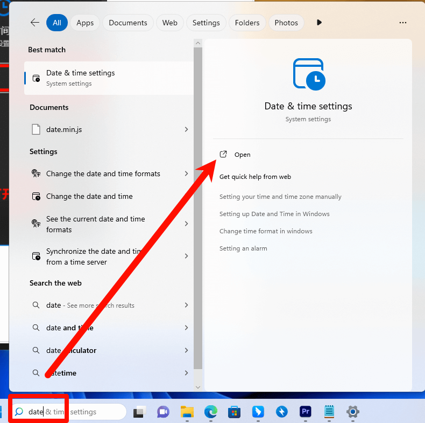The image size is (425, 423).
Task: Click the Synchronize date and time icon
Action: coord(37,256)
